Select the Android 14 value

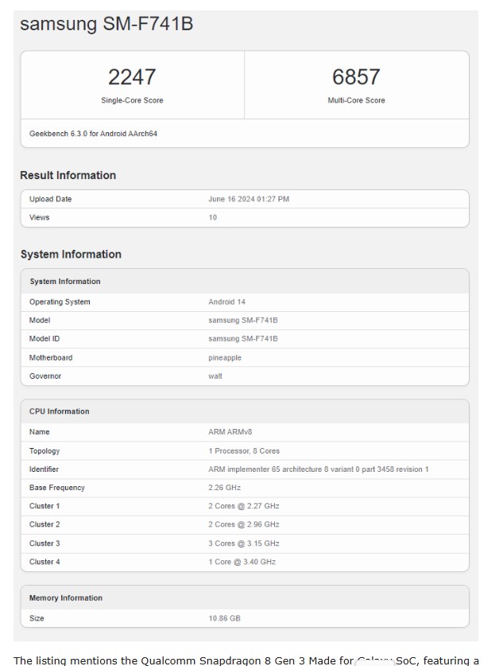226,302
